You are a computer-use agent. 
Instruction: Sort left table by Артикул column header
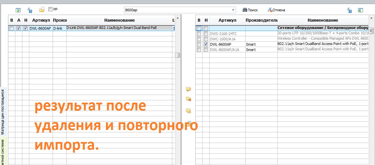[x=41, y=20]
